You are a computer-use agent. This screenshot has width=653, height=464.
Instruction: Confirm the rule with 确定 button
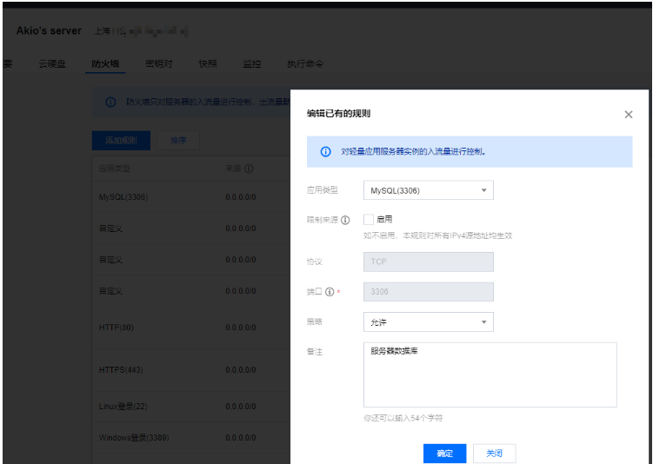[445, 454]
